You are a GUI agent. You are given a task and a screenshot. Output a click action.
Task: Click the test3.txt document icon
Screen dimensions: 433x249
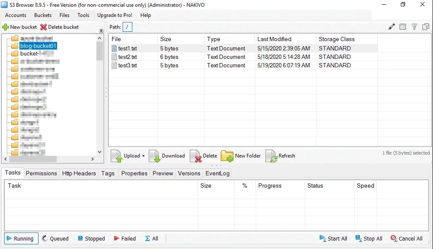(114, 66)
